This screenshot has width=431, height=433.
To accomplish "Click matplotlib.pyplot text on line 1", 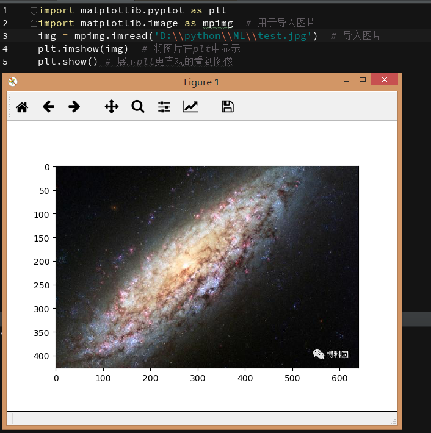I will click(x=132, y=11).
